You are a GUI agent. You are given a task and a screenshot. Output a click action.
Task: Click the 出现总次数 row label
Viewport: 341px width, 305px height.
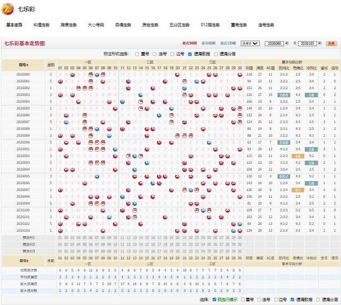point(29,271)
